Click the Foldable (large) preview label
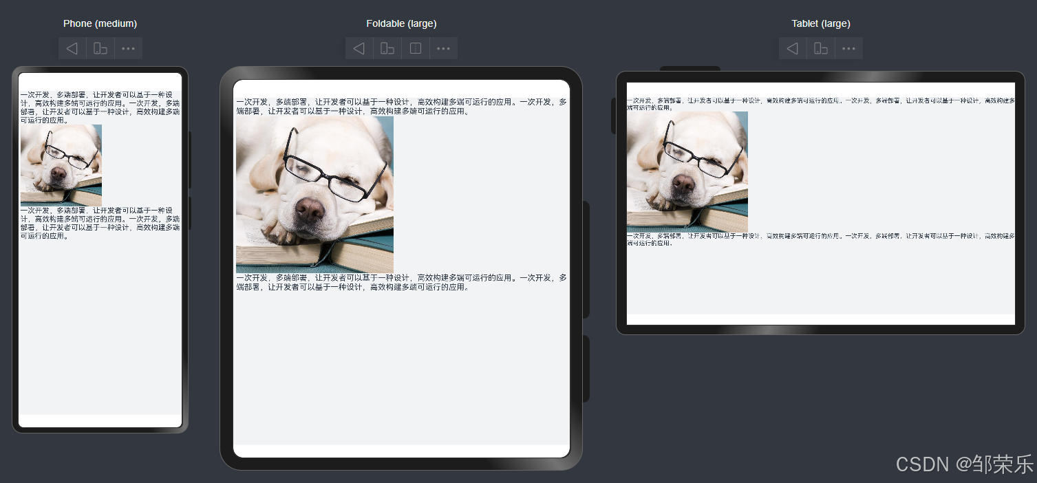Image resolution: width=1037 pixels, height=483 pixels. tap(401, 23)
